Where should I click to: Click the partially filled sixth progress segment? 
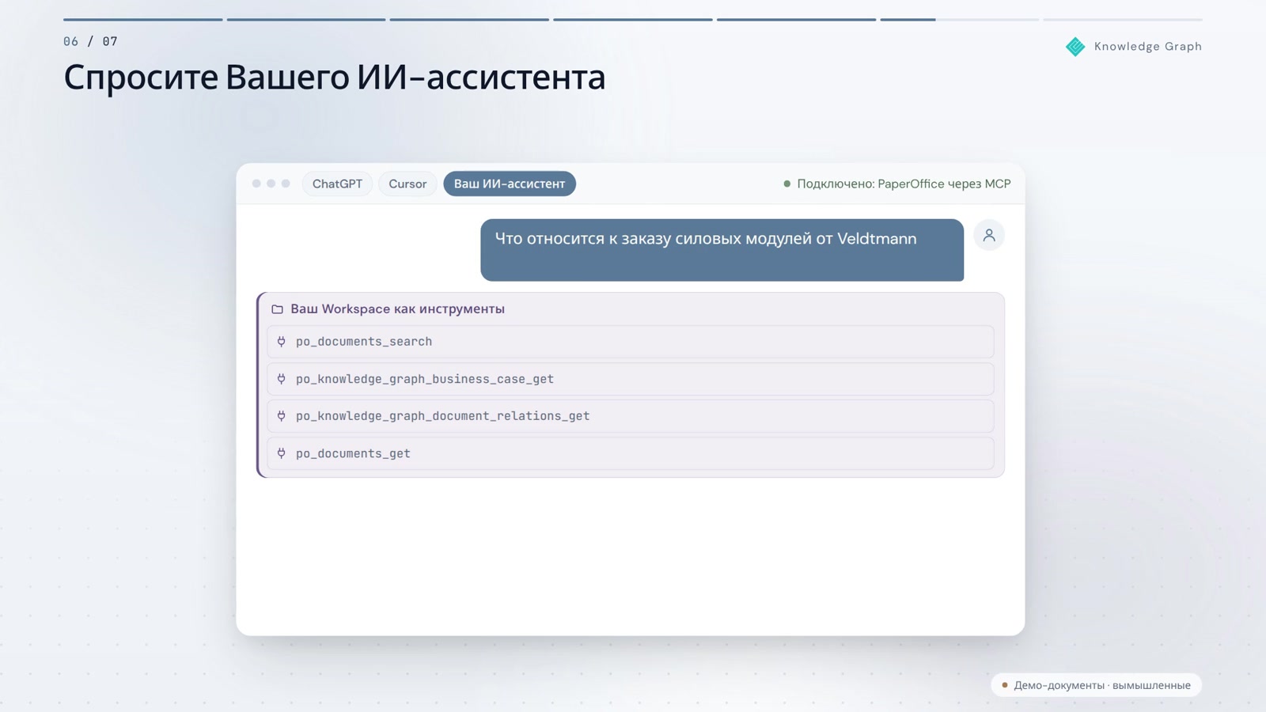[x=960, y=19]
